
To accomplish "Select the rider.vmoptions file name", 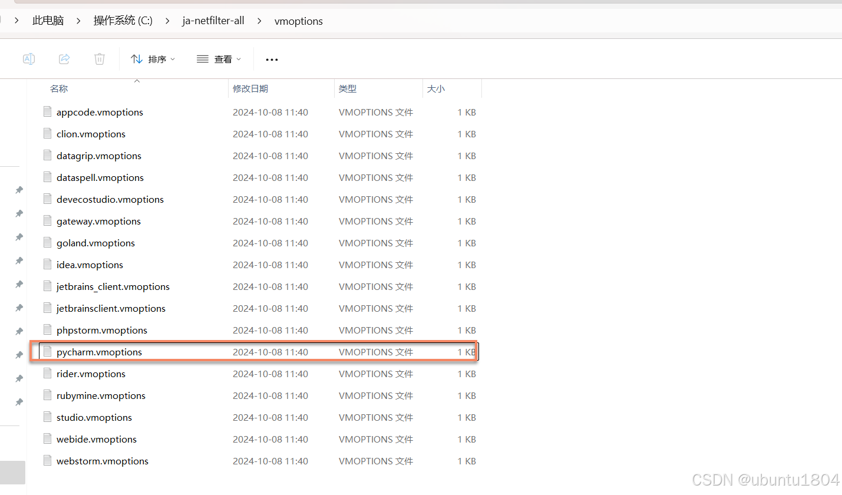I will [91, 374].
